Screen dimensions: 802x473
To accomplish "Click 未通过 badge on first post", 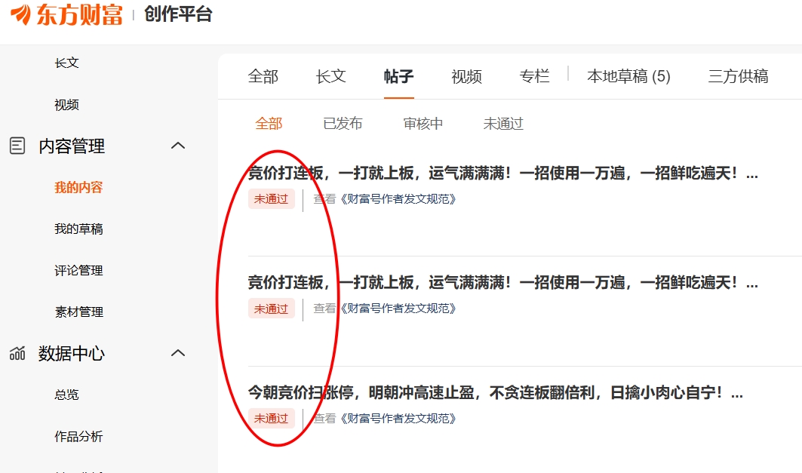I will coord(272,199).
